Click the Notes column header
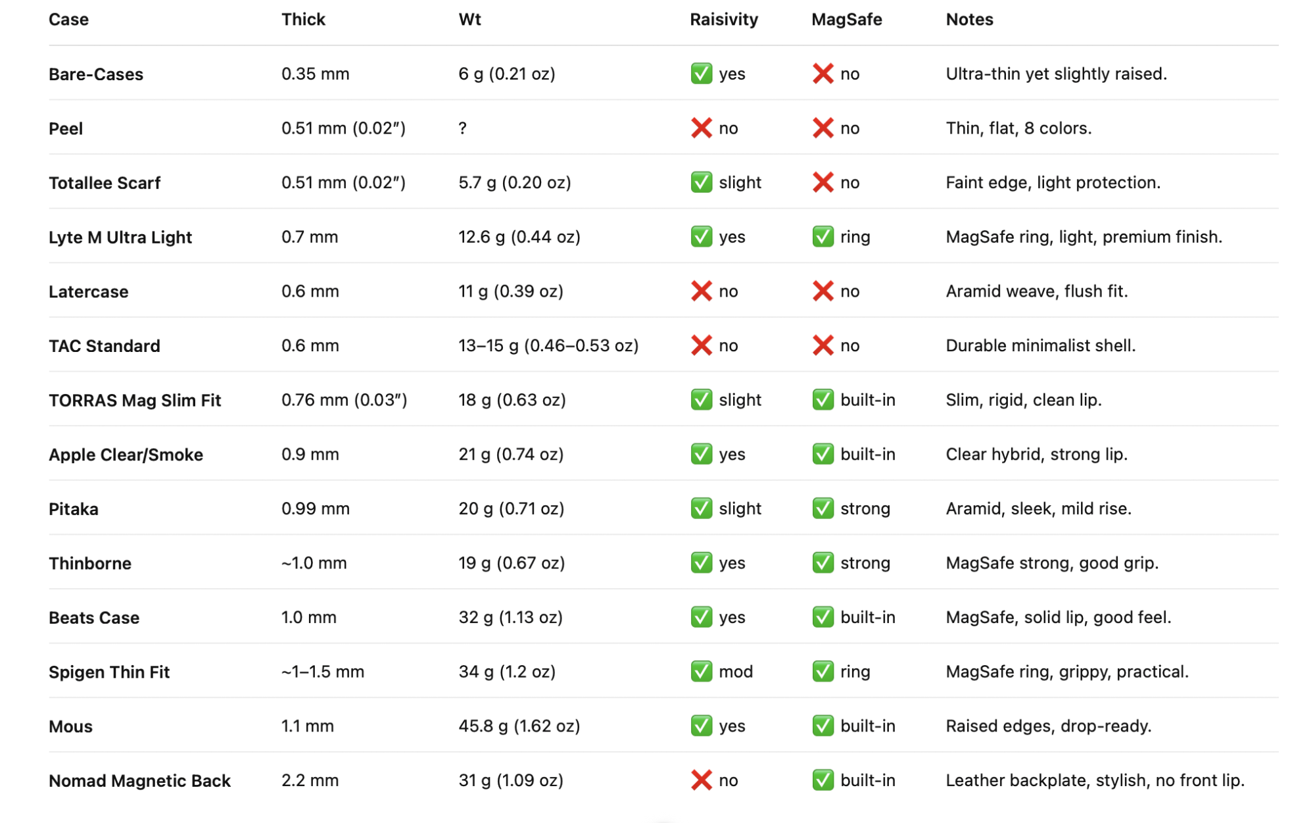 click(969, 20)
